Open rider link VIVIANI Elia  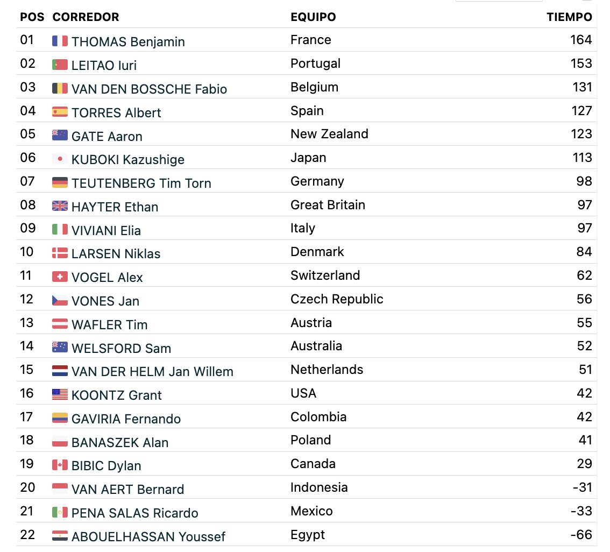[106, 230]
